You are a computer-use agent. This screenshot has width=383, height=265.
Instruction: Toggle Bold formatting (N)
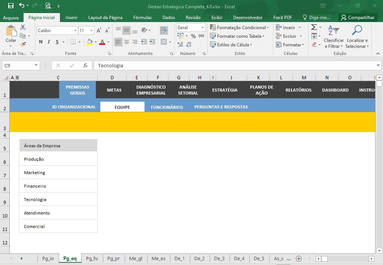[40, 42]
